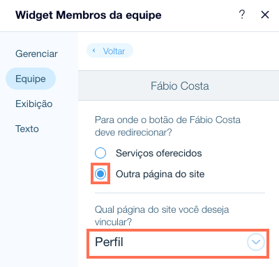The image size is (279, 267).
Task: Switch to the Gerenciar tab
Action: point(36,54)
